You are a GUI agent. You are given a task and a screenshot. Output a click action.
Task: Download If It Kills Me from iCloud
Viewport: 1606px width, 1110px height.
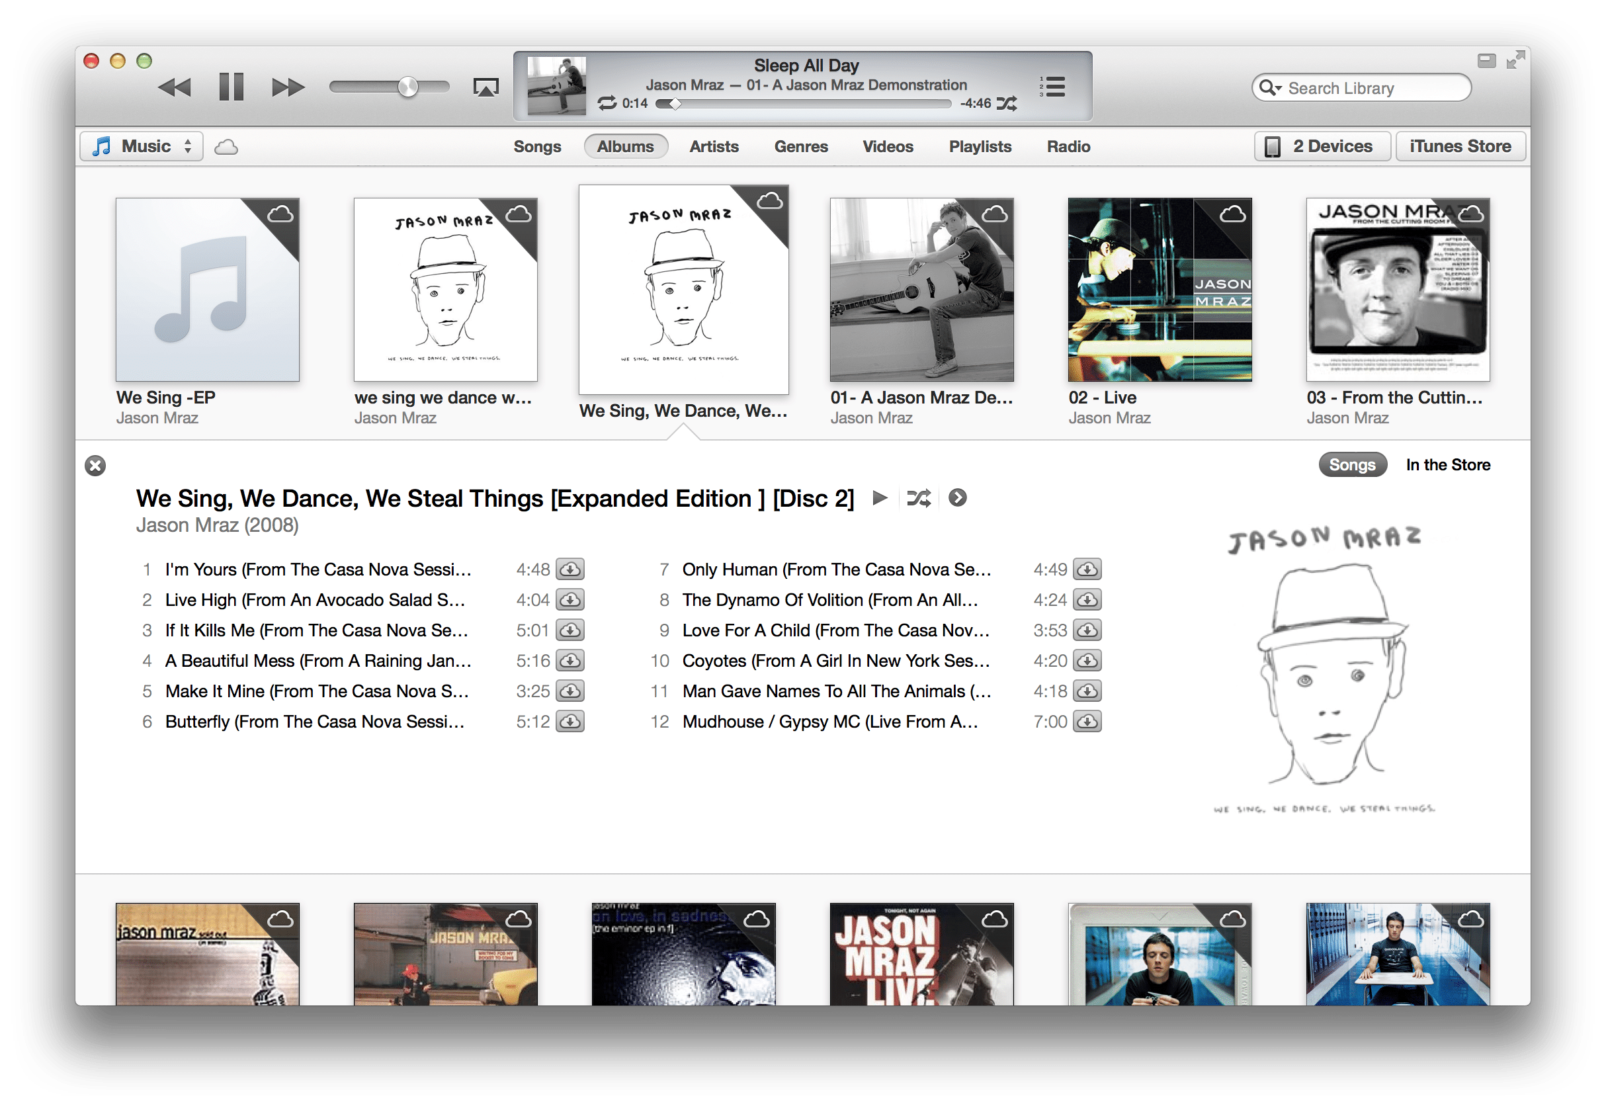point(570,630)
